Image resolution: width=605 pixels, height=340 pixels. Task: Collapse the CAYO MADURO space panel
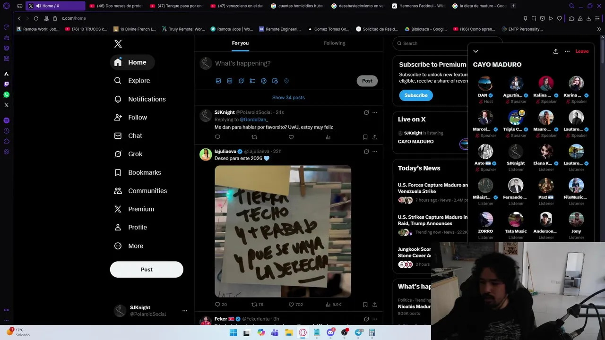point(476,51)
